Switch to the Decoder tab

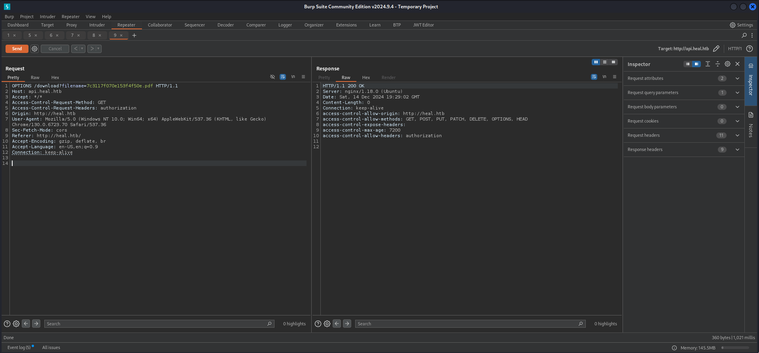click(225, 25)
